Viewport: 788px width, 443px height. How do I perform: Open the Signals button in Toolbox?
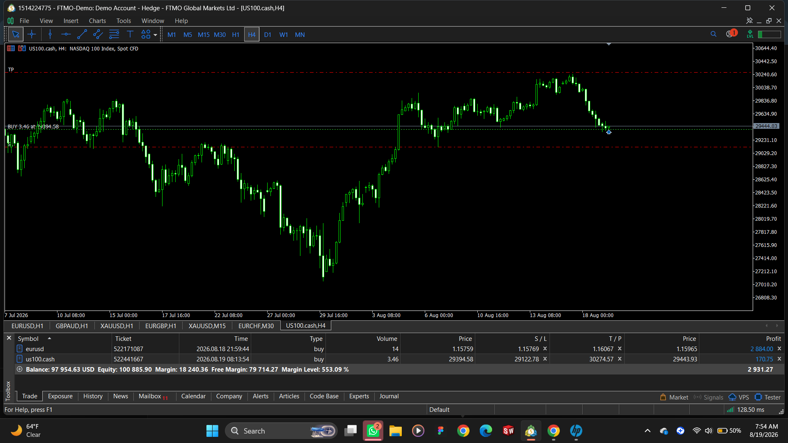[x=708, y=397]
